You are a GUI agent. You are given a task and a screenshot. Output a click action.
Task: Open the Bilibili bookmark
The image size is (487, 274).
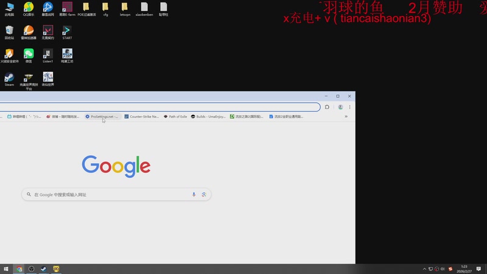tap(24, 116)
